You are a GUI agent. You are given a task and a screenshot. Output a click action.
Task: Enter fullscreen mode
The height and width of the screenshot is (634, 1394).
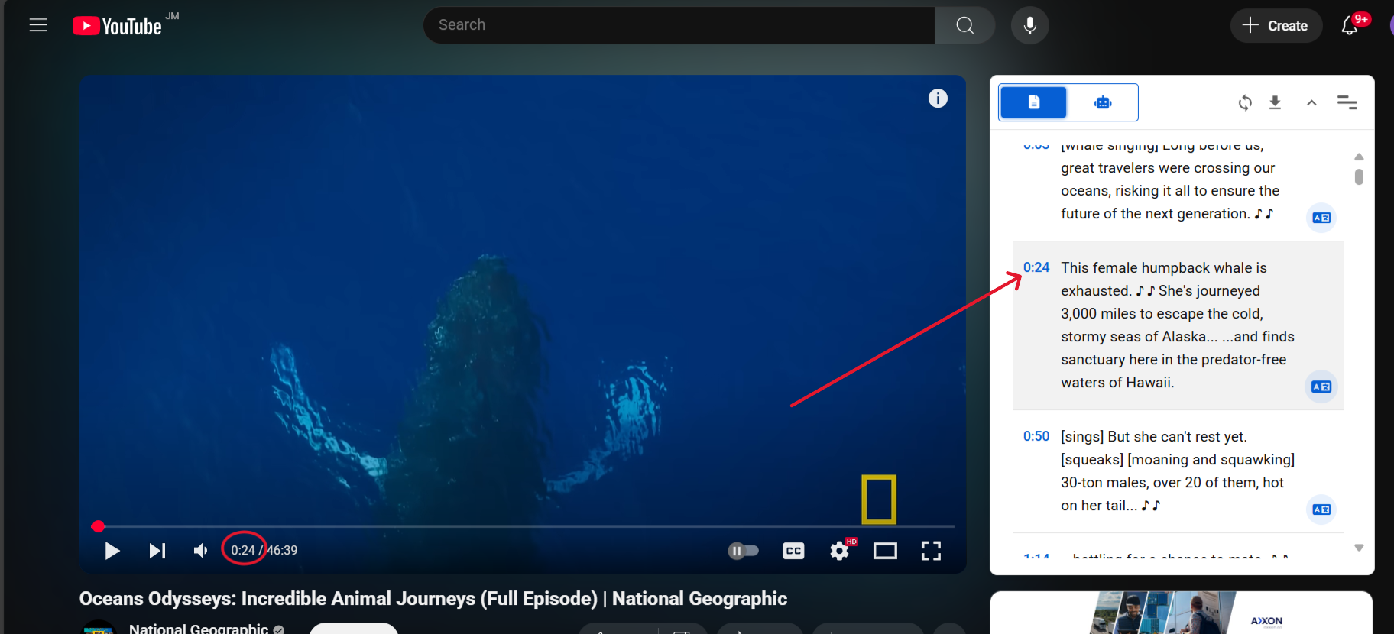click(930, 551)
